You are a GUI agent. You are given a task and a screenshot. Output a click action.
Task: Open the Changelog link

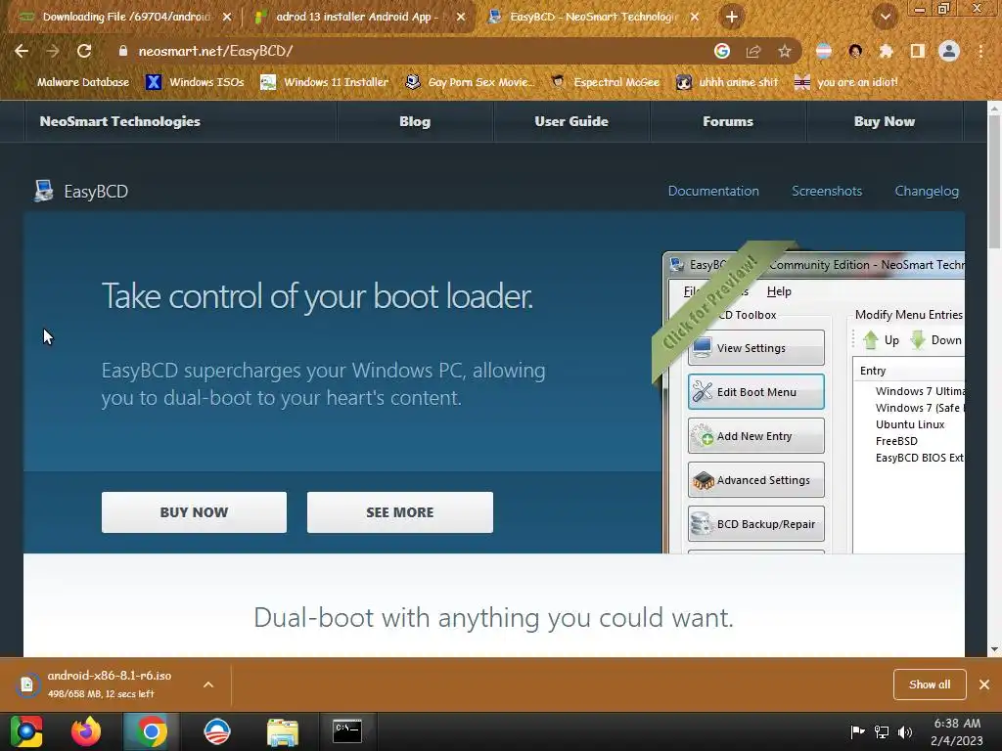tap(927, 191)
